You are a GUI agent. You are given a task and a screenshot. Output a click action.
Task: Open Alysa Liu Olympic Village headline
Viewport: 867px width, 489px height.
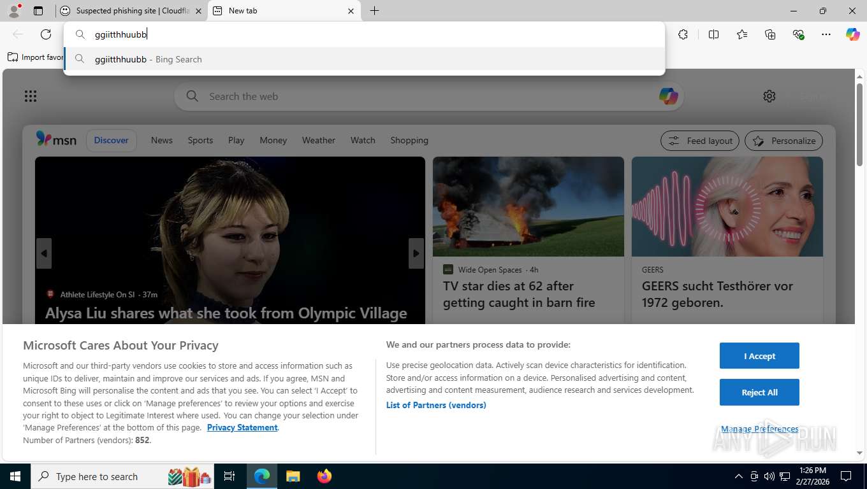click(x=226, y=313)
